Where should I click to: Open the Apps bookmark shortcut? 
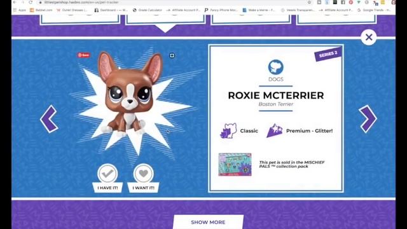(x=20, y=10)
